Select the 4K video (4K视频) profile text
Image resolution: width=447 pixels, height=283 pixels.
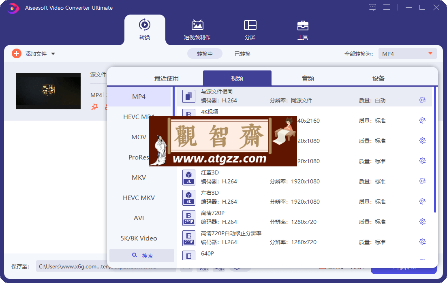(x=210, y=112)
